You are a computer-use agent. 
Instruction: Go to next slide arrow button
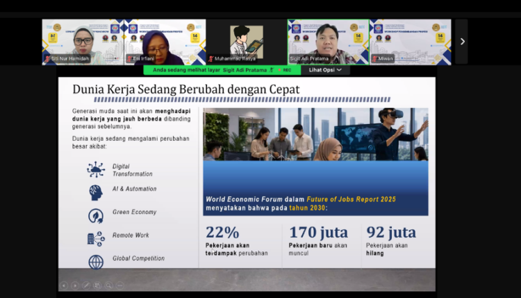pyautogui.click(x=75, y=285)
